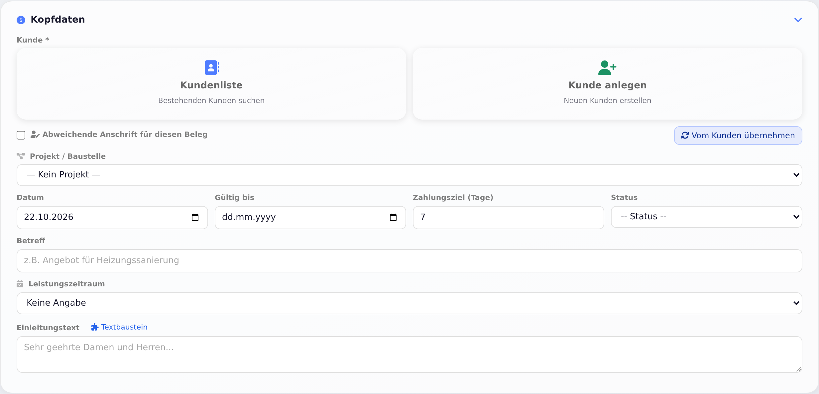819x394 pixels.
Task: Click the Zahlungsziel (Tage) field
Action: pos(508,217)
